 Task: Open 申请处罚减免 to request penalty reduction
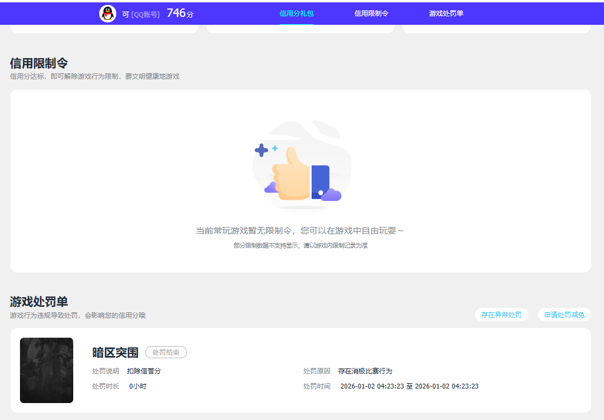[565, 314]
